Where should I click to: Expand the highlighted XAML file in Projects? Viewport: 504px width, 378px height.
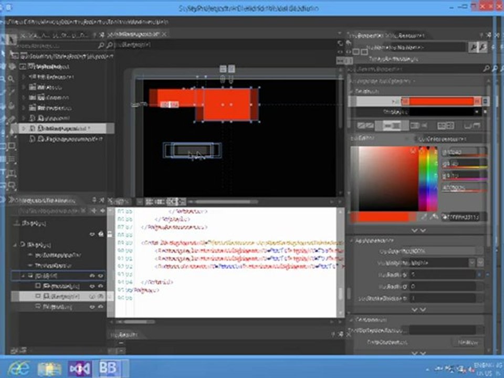[x=24, y=128]
